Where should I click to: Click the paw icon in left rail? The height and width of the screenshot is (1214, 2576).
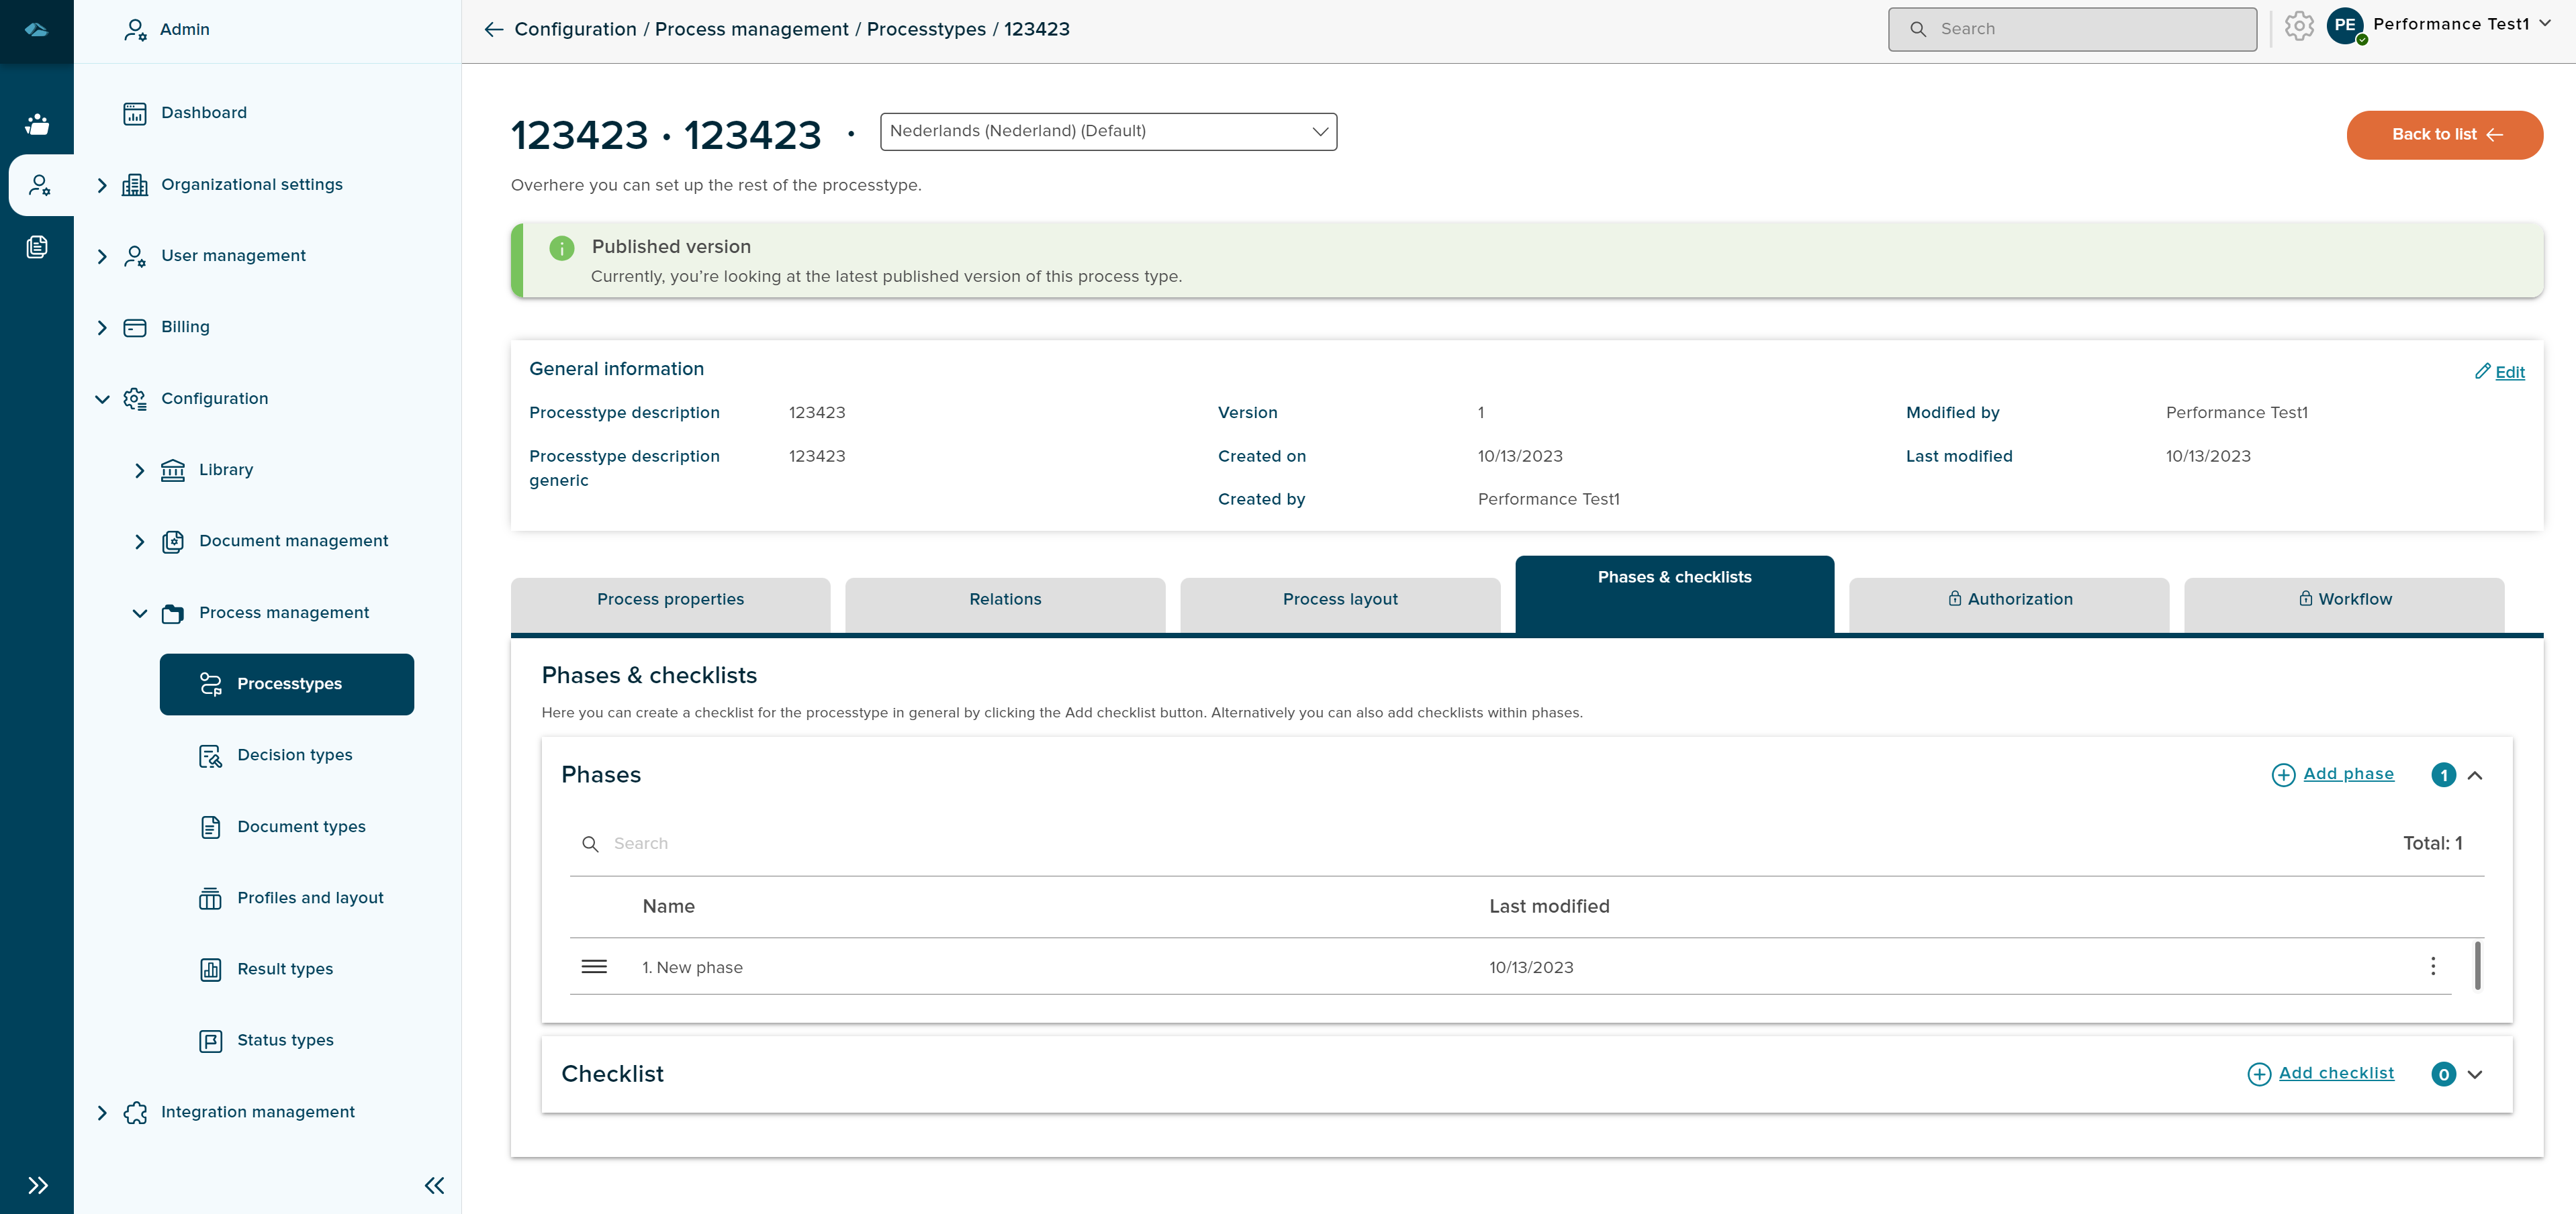[x=37, y=124]
